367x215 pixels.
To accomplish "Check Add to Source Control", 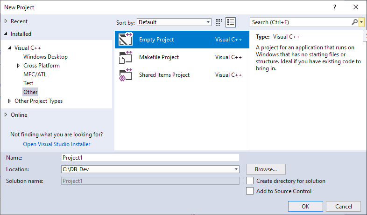I will (250, 191).
